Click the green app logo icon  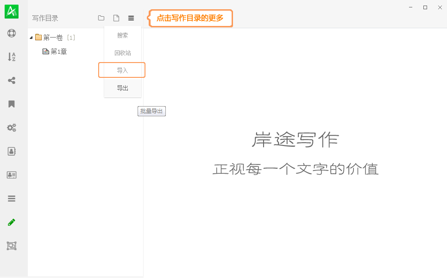[x=12, y=12]
